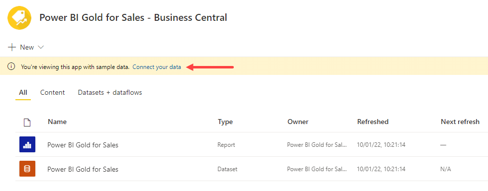This screenshot has height=191, width=488.
Task: Click the blue bar chart report icon
Action: (x=27, y=144)
